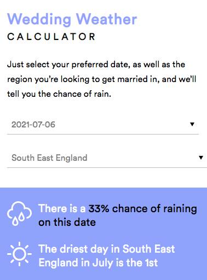
Task: Click the underline below the date field
Action: (103, 134)
